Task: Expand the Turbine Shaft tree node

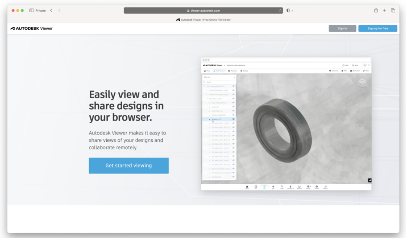Action: tap(210, 115)
